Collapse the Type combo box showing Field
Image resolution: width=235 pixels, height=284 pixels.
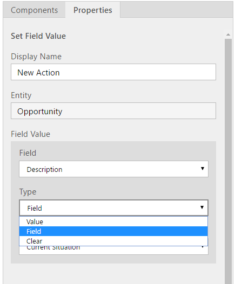(113, 208)
